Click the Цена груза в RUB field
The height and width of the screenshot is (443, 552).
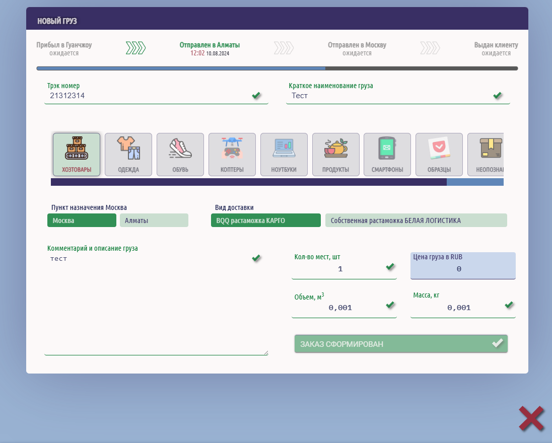click(x=463, y=266)
